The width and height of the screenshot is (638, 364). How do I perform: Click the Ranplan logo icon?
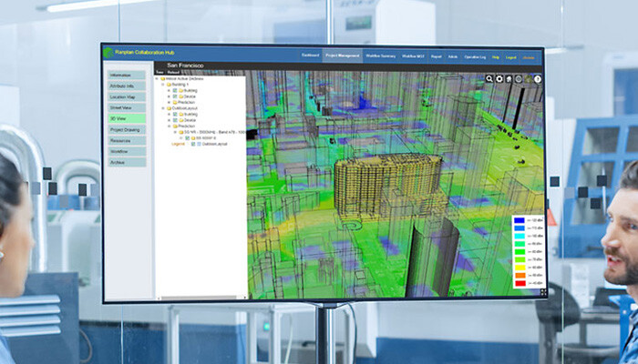pos(108,53)
